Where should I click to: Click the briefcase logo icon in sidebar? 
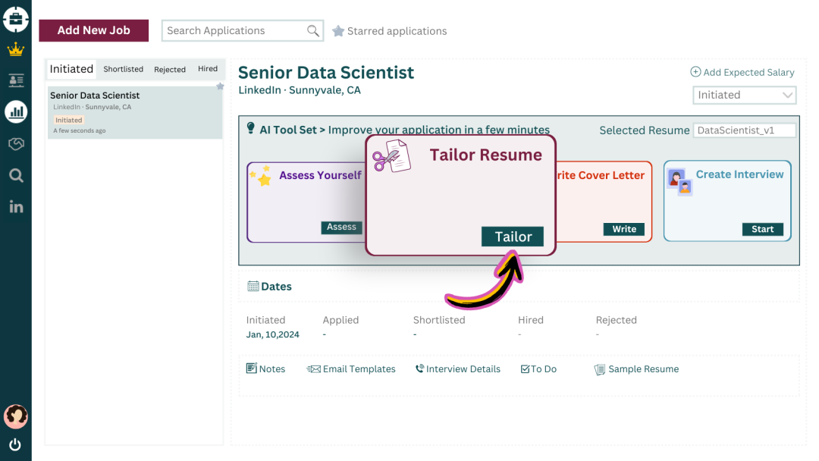tap(16, 19)
